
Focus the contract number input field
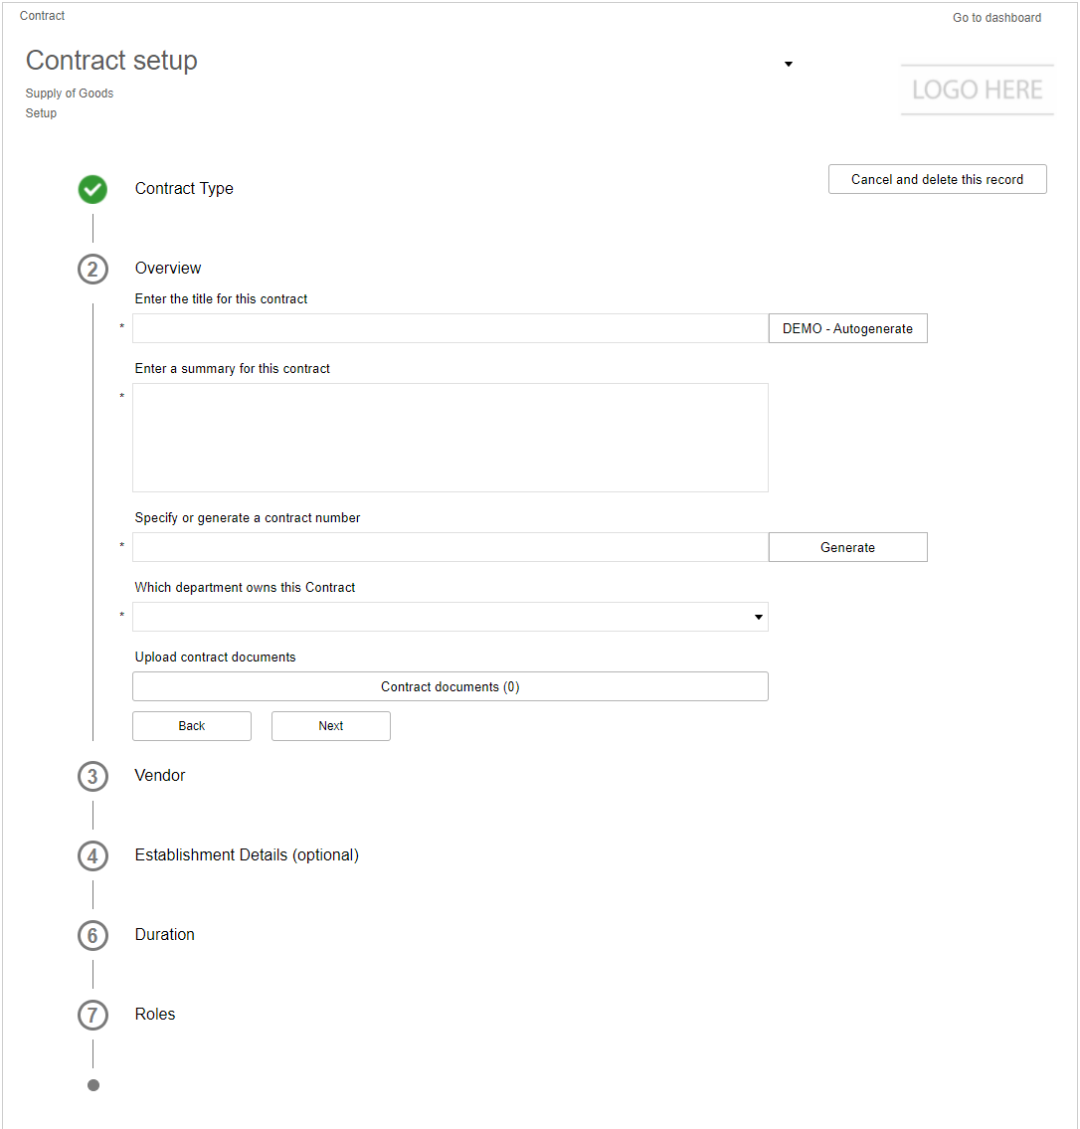point(450,547)
